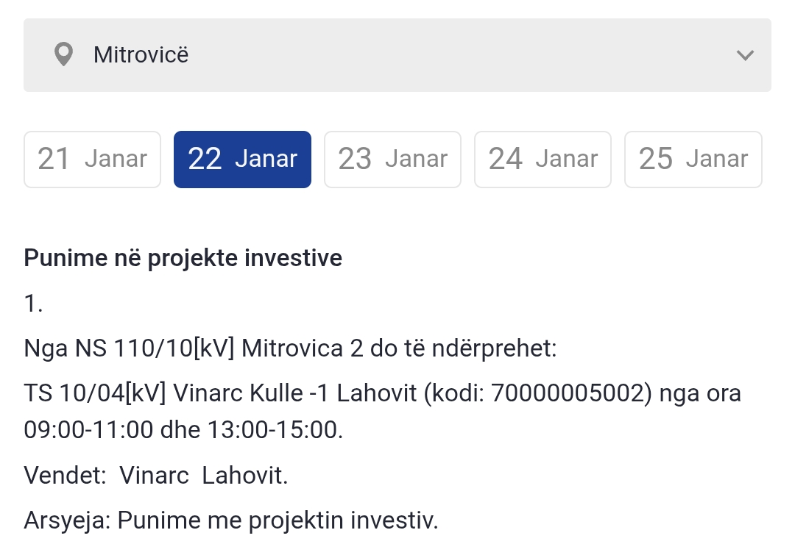Select the Mitrovicë label text
The image size is (795, 555).
pos(141,54)
